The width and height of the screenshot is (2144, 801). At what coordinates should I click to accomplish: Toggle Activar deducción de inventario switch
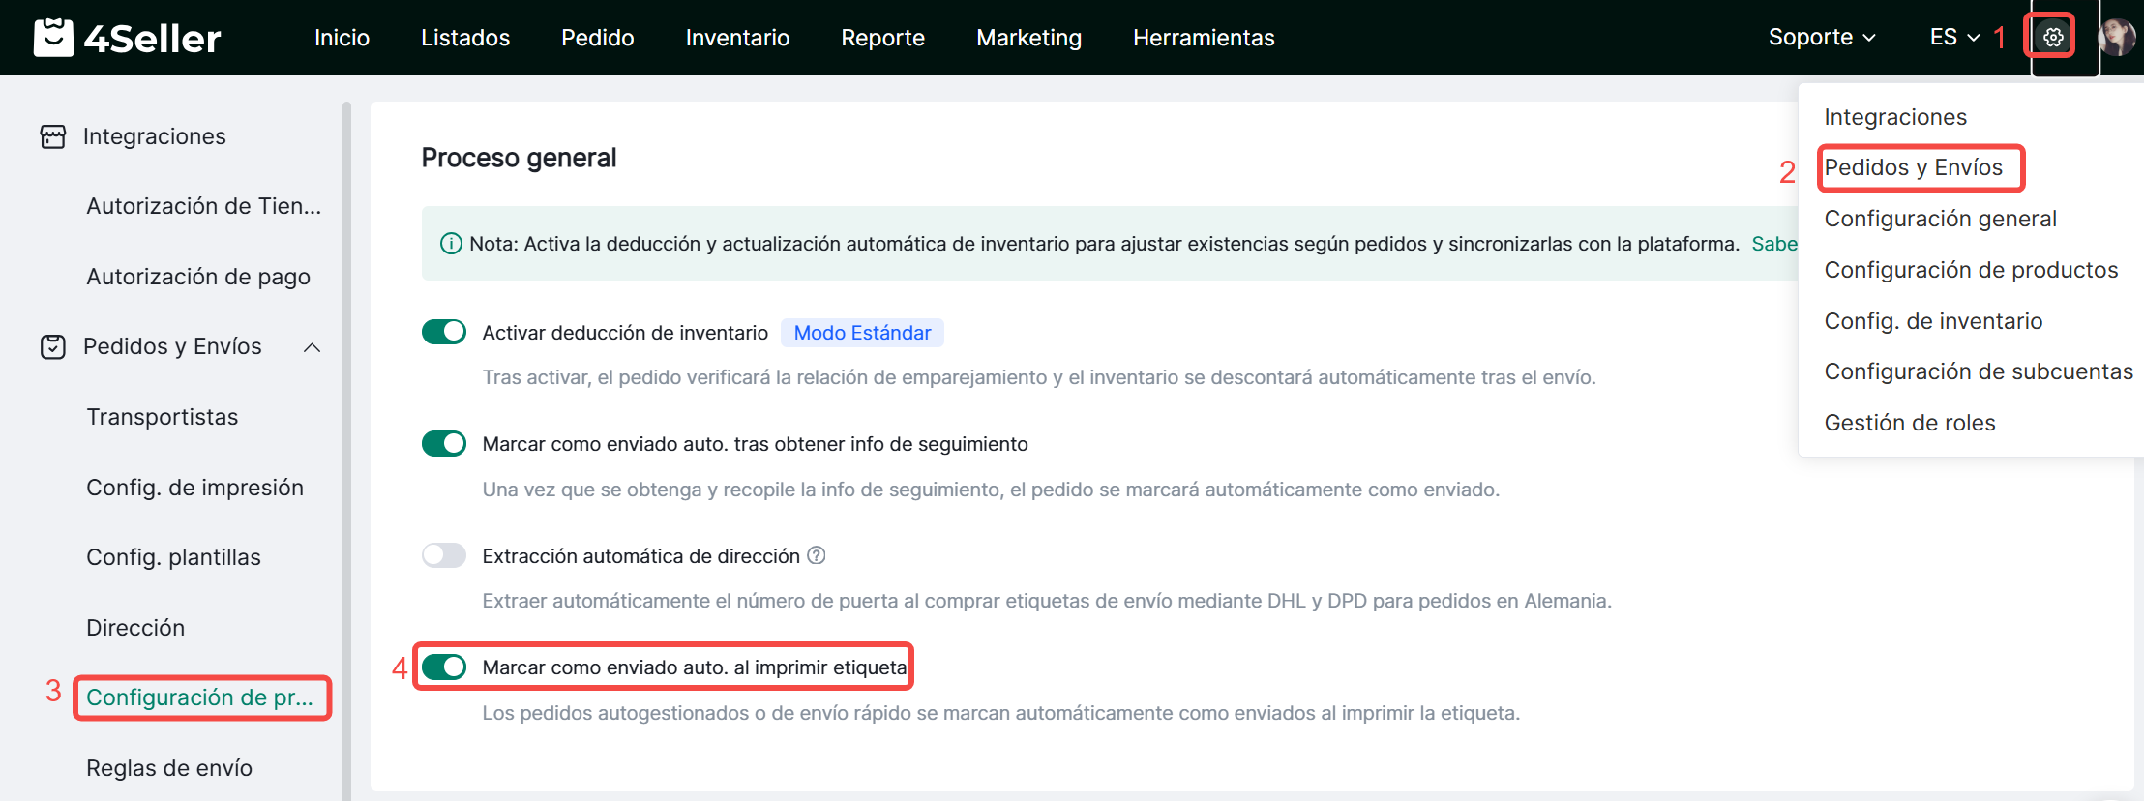(444, 332)
